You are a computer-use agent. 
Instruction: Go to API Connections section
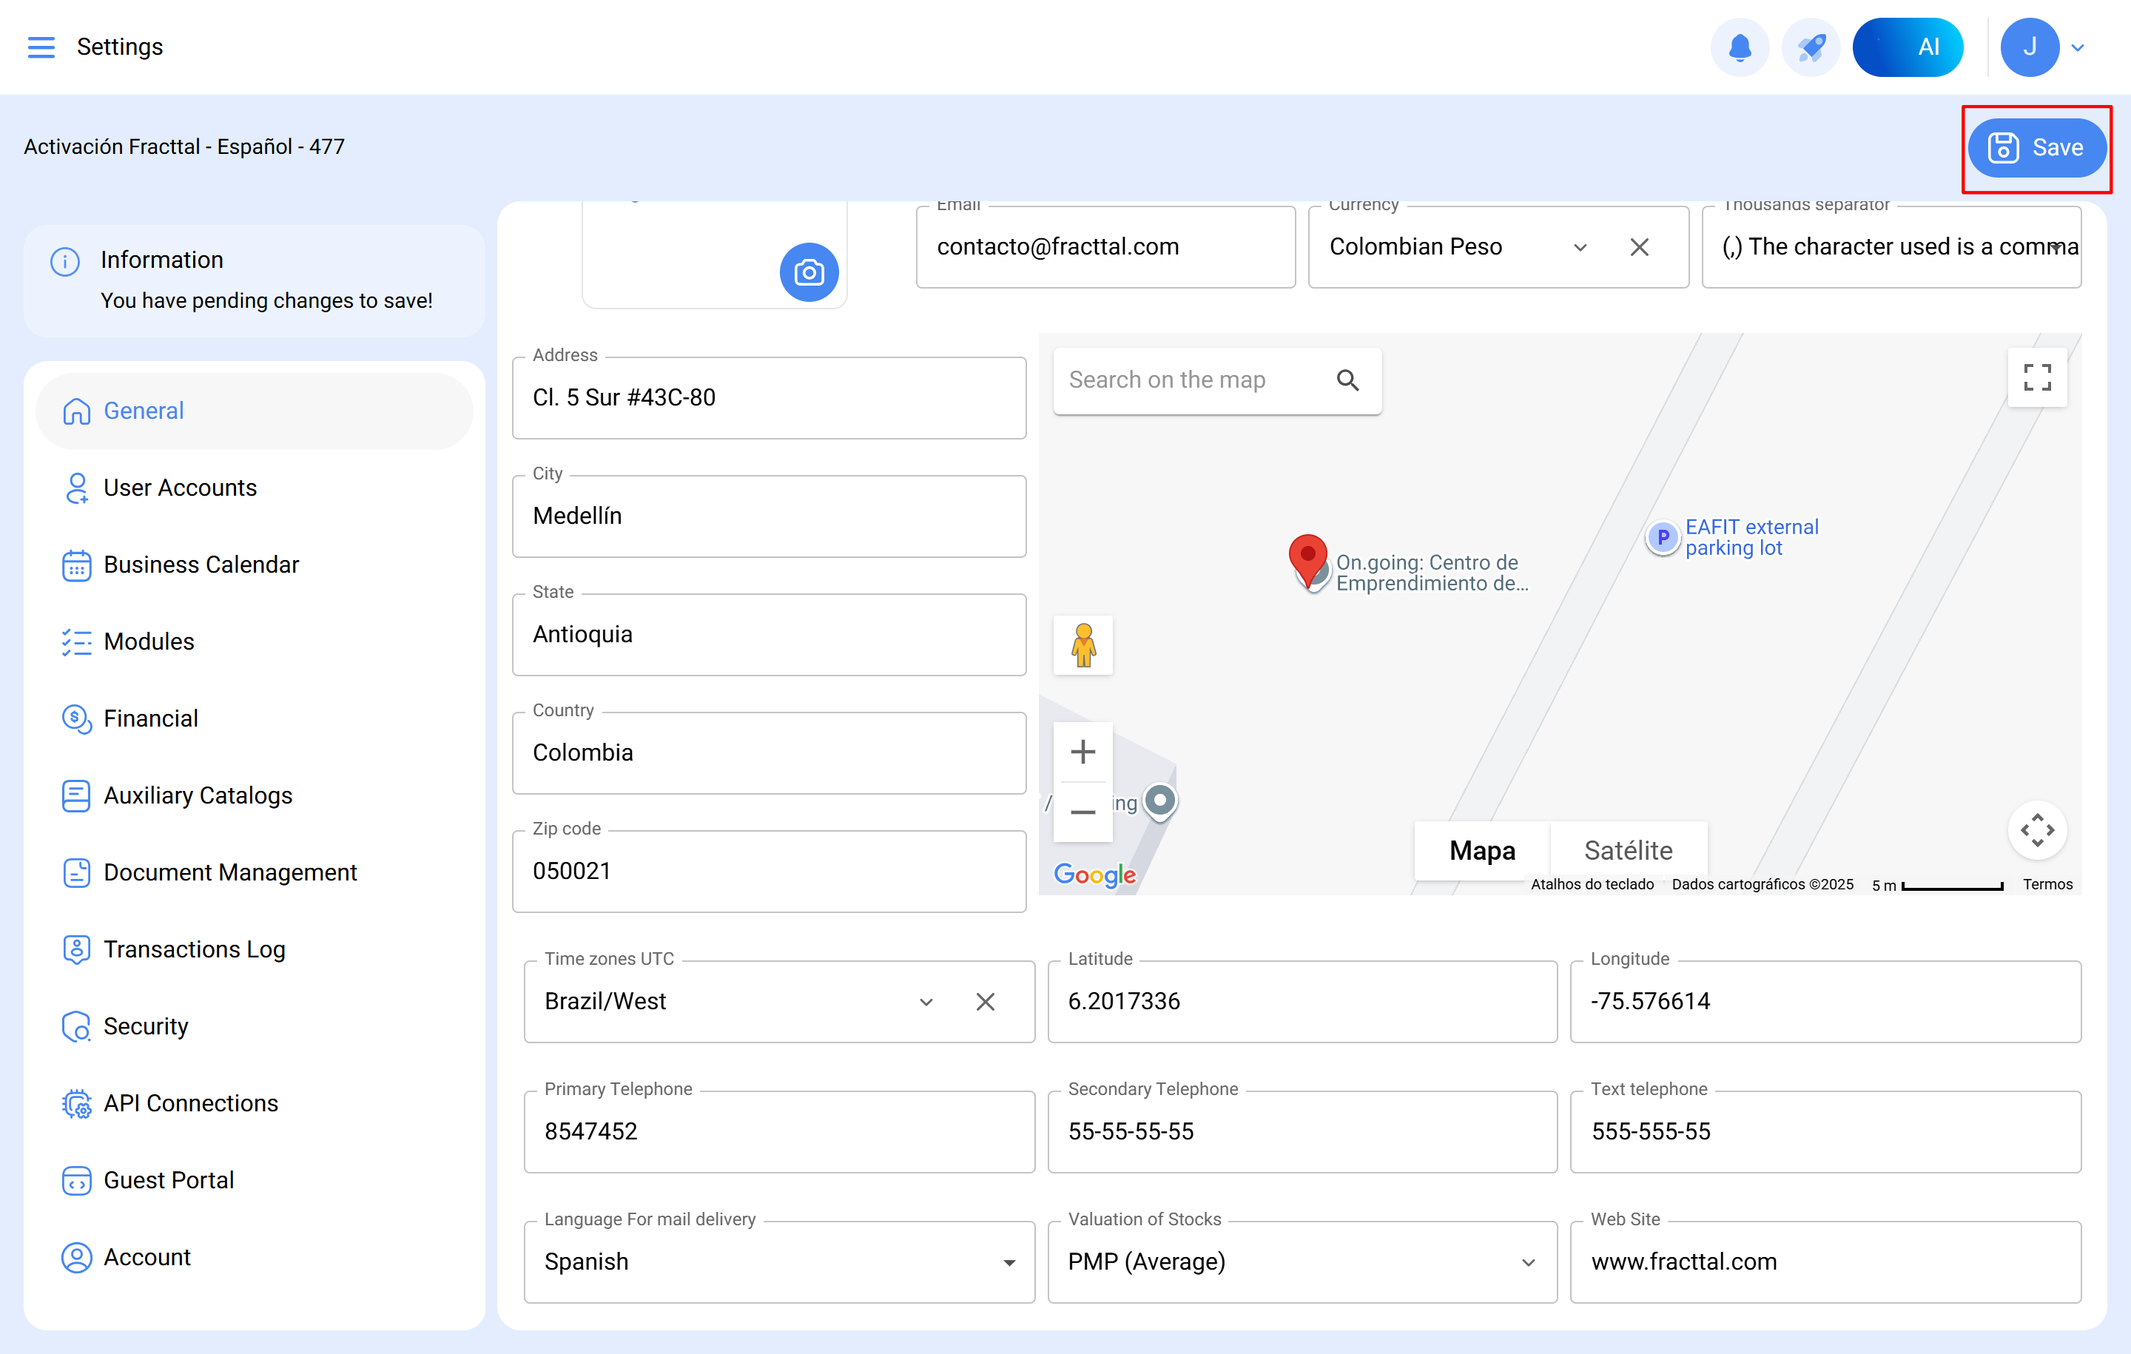tap(190, 1102)
